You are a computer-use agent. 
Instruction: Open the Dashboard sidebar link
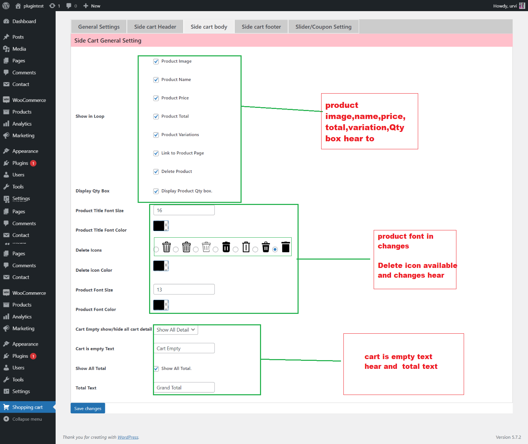point(24,21)
